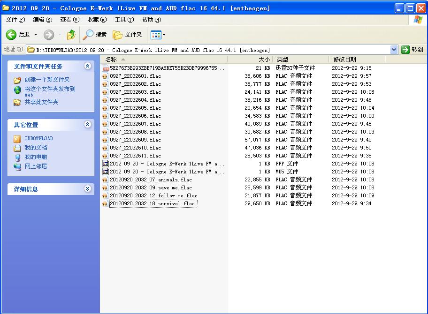
Task: Collapse the 文件和文件夹任务 panel
Action: tap(87, 66)
